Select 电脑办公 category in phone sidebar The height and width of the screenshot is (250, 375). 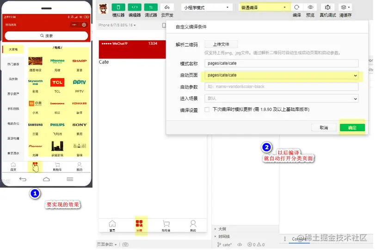click(13, 123)
